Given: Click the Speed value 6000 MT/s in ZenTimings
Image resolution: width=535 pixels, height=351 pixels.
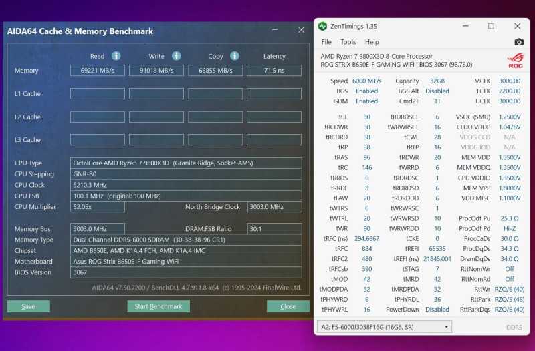Looking at the screenshot, I should [366, 81].
